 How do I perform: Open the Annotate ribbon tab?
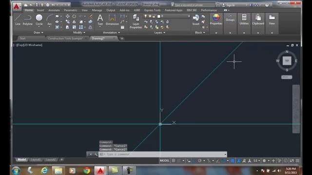click(54, 10)
